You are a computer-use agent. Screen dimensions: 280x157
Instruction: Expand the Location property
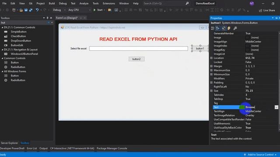coord(211,58)
